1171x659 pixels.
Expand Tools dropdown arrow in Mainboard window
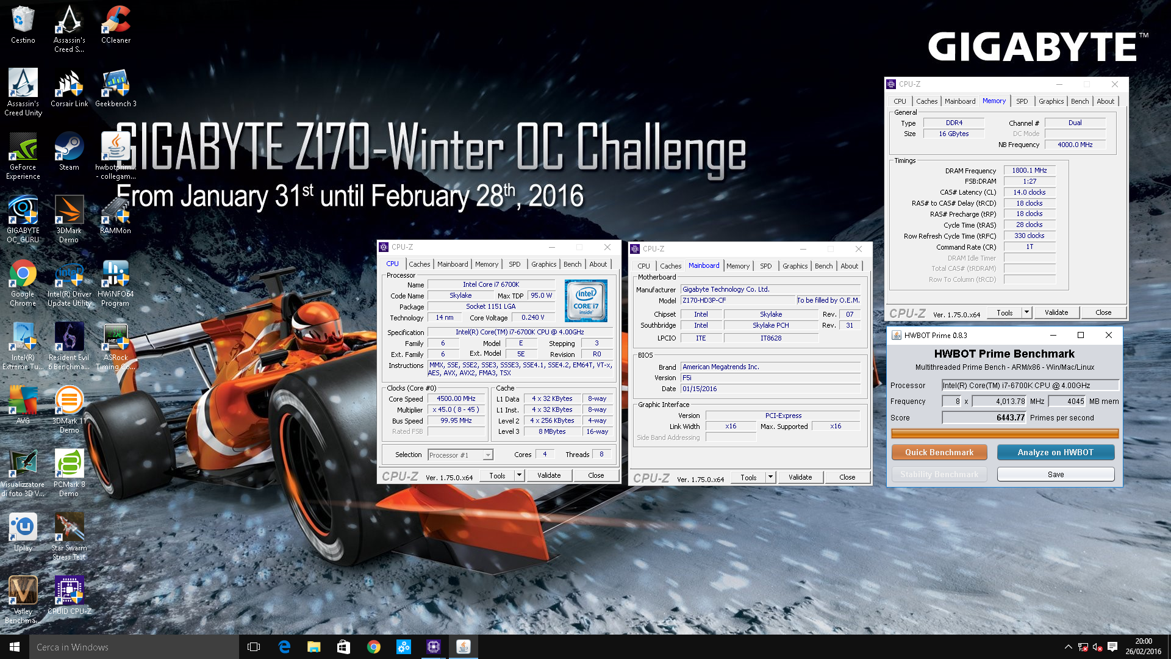[770, 477]
